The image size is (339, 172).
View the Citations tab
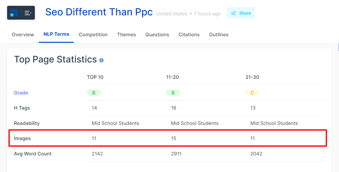tap(189, 35)
